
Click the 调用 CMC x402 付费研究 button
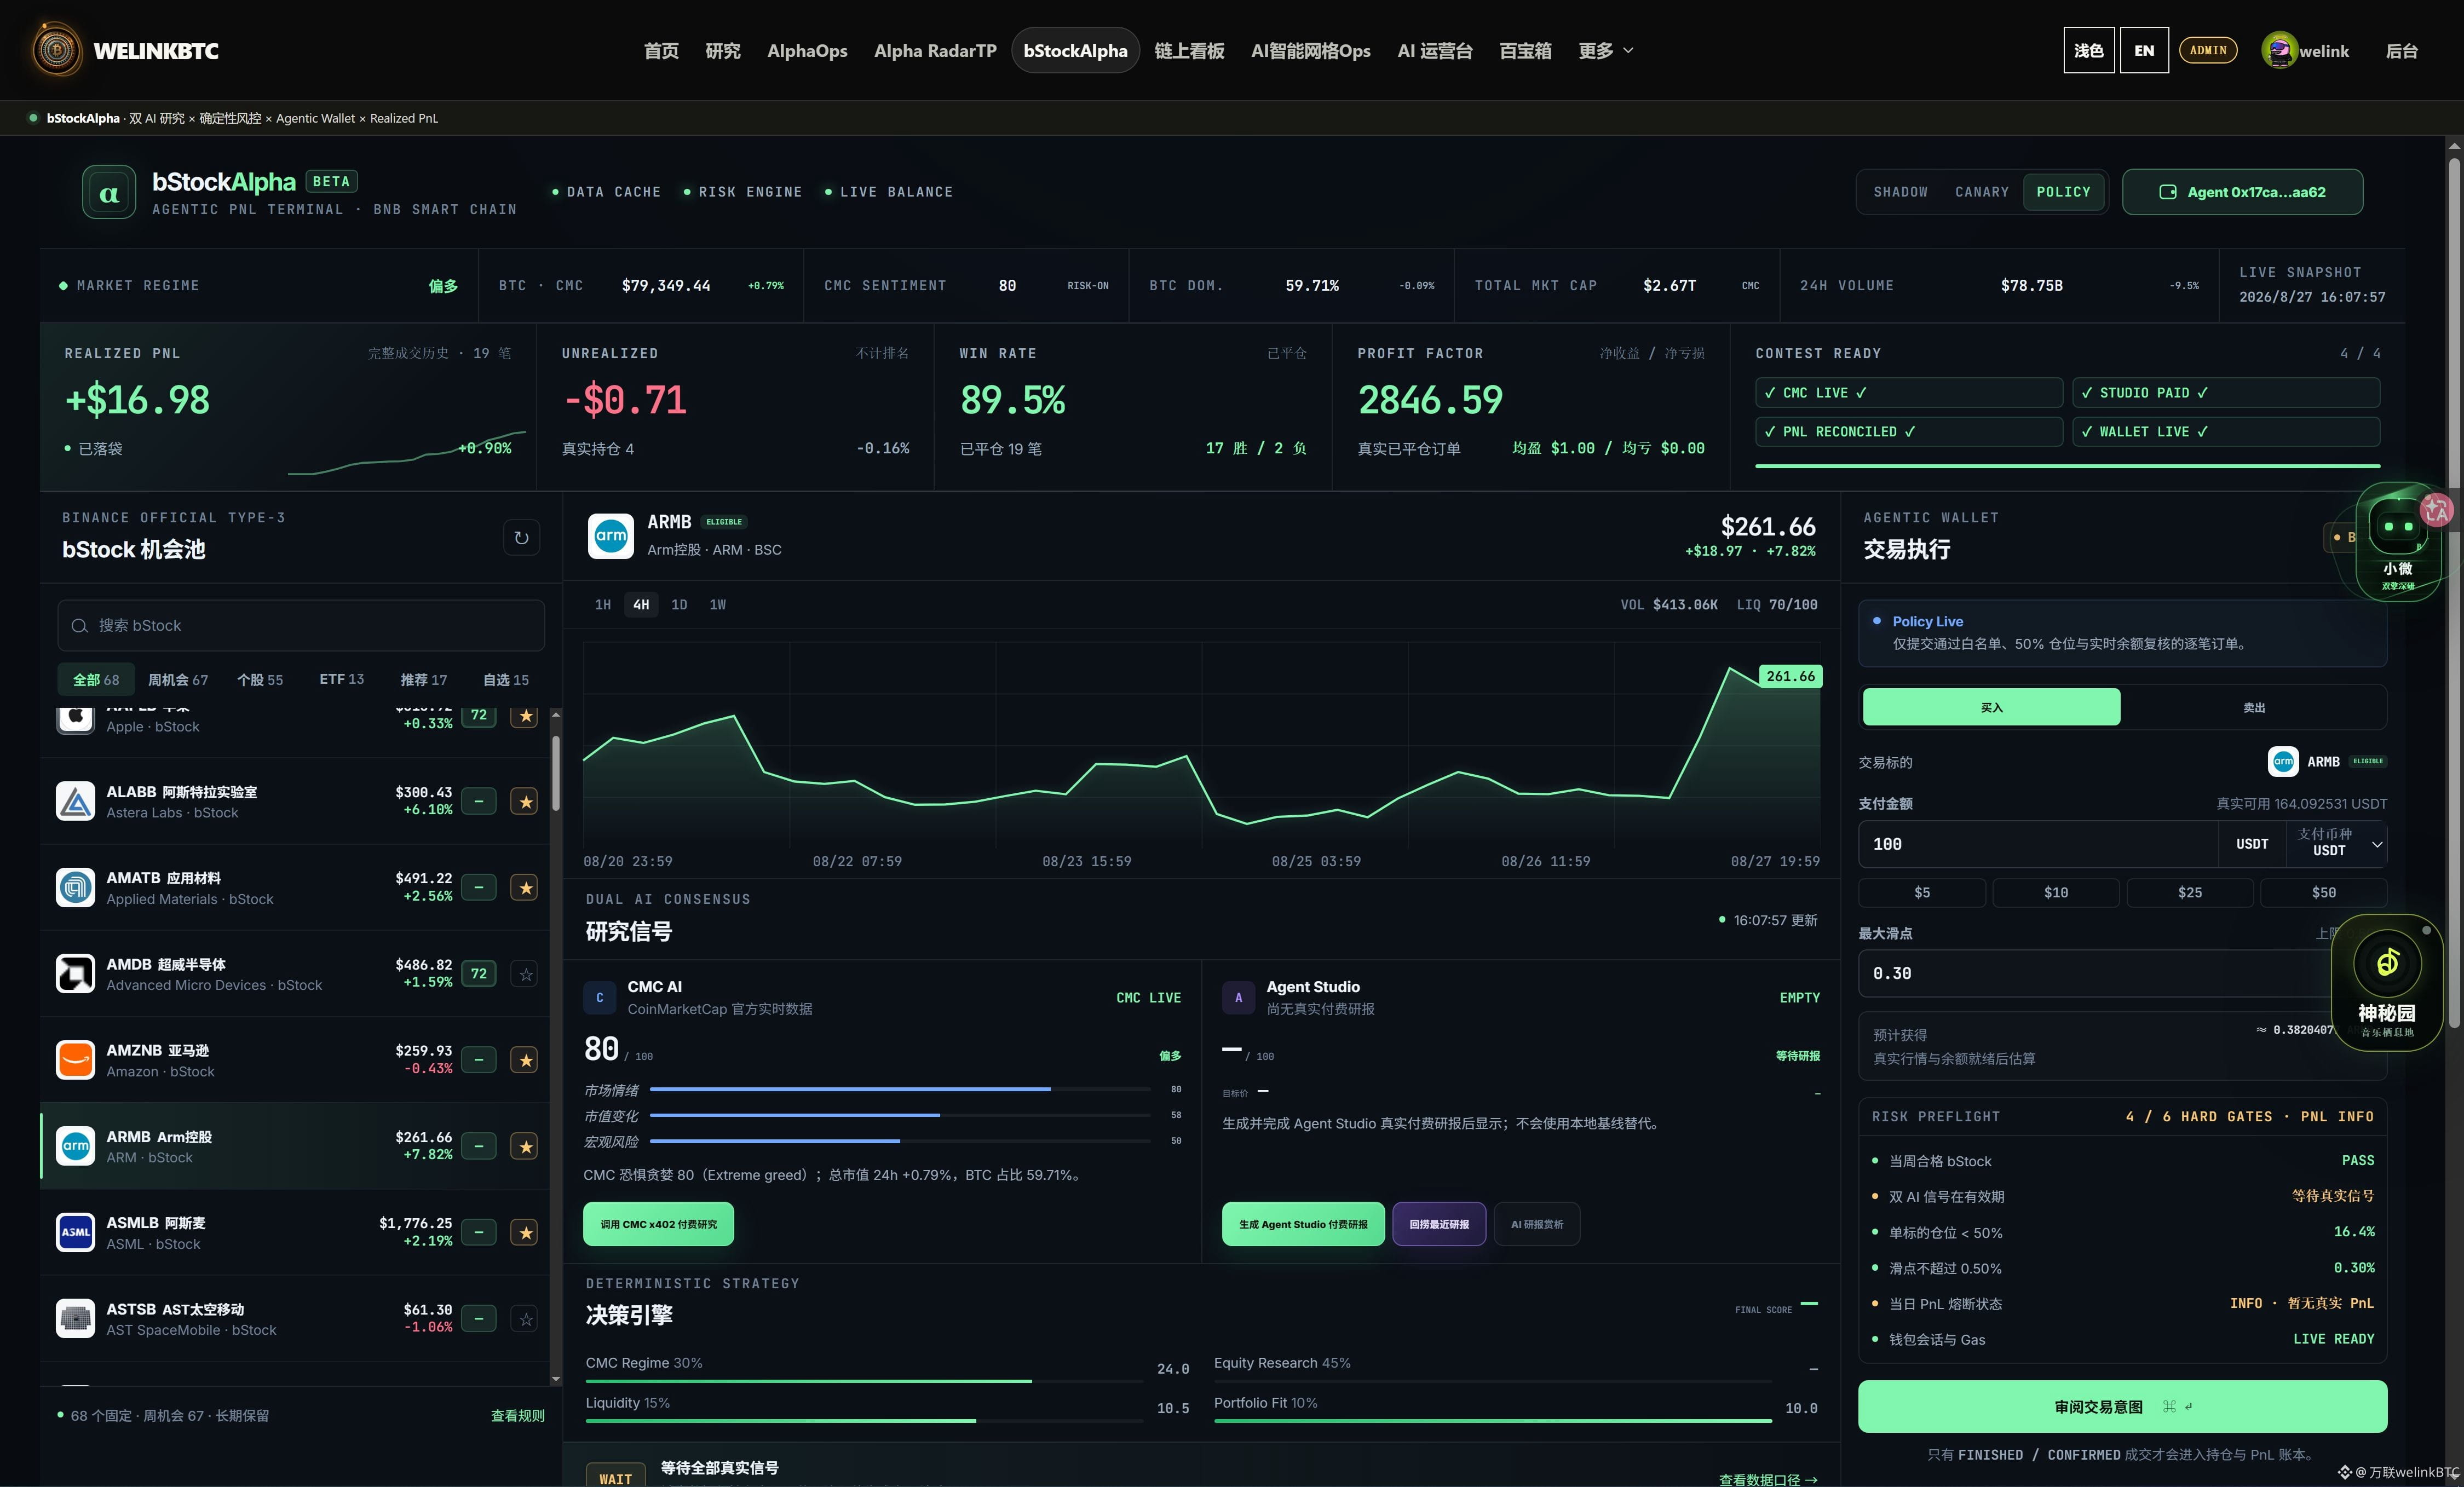coord(658,1224)
